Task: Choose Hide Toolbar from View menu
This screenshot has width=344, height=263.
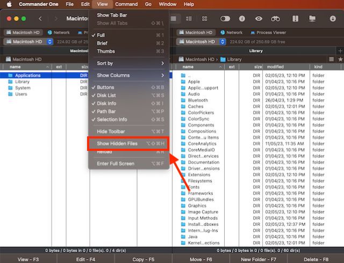Action: pyautogui.click(x=129, y=131)
